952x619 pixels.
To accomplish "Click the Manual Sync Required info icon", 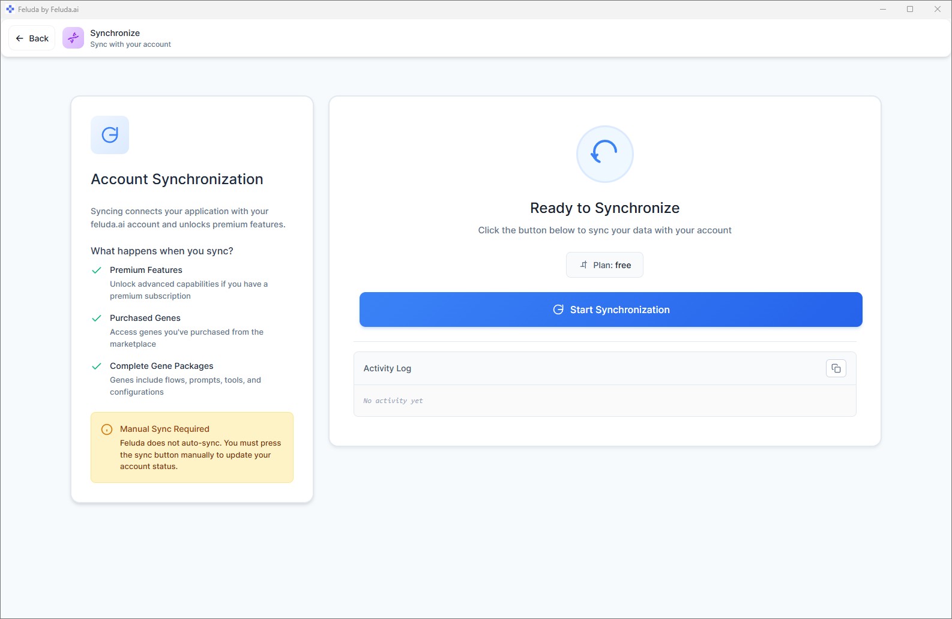I will point(107,429).
